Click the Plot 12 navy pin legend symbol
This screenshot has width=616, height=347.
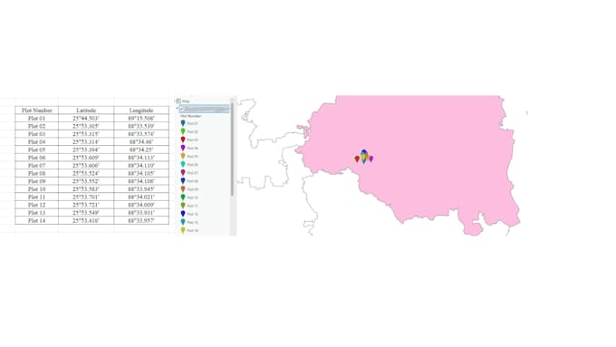[183, 214]
